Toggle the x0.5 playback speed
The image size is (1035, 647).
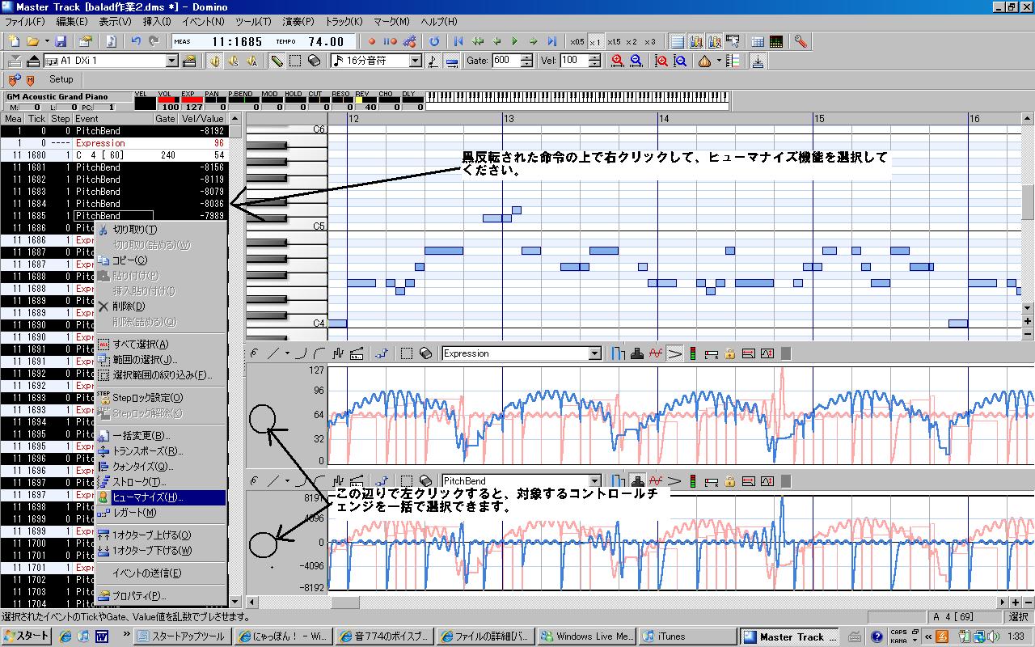(577, 41)
